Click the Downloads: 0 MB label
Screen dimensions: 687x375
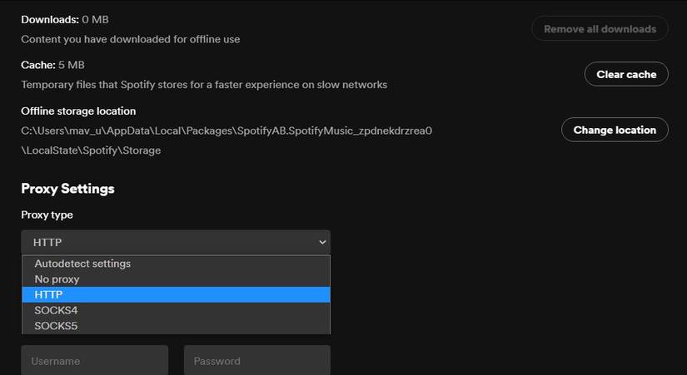(x=64, y=19)
